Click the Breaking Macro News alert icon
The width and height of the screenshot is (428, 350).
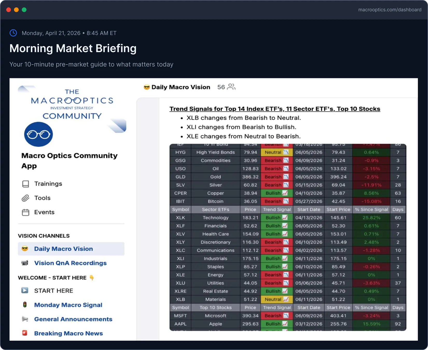click(25, 333)
